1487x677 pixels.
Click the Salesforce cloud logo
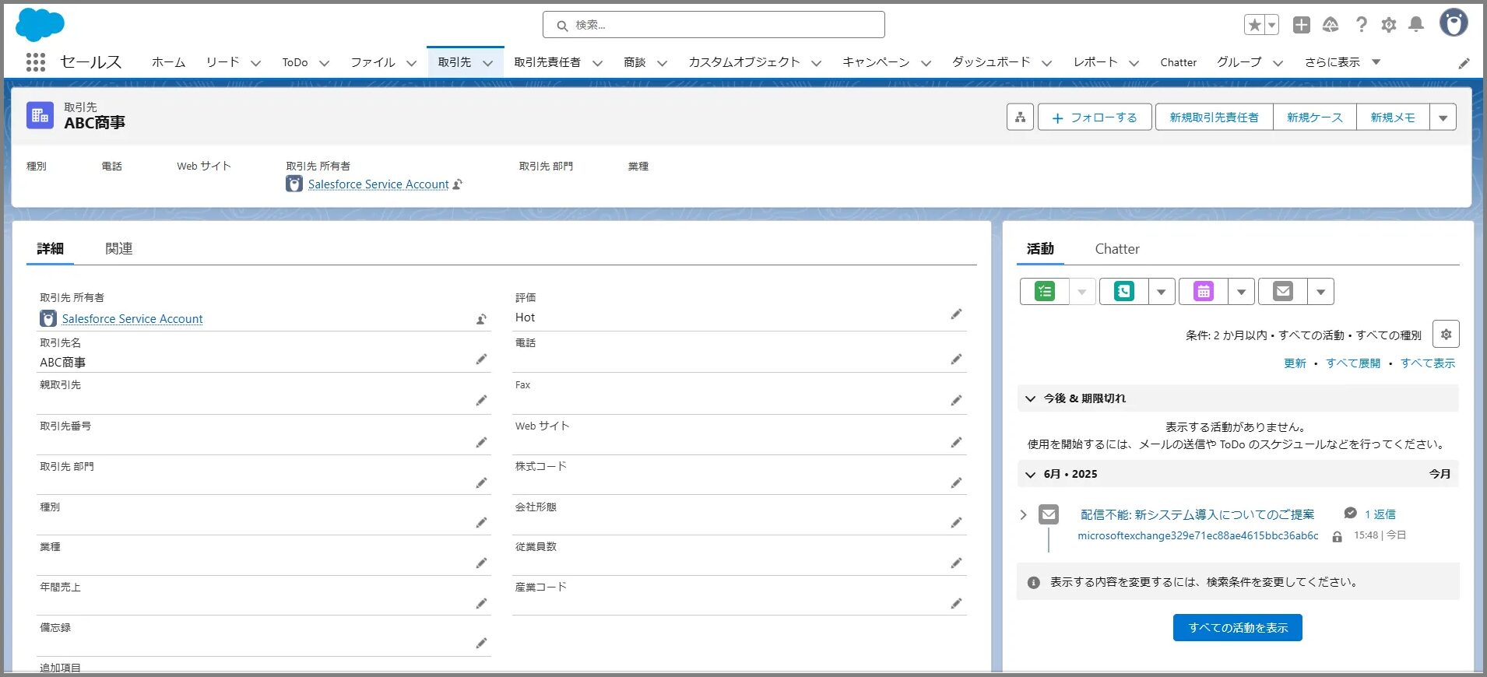[x=40, y=25]
